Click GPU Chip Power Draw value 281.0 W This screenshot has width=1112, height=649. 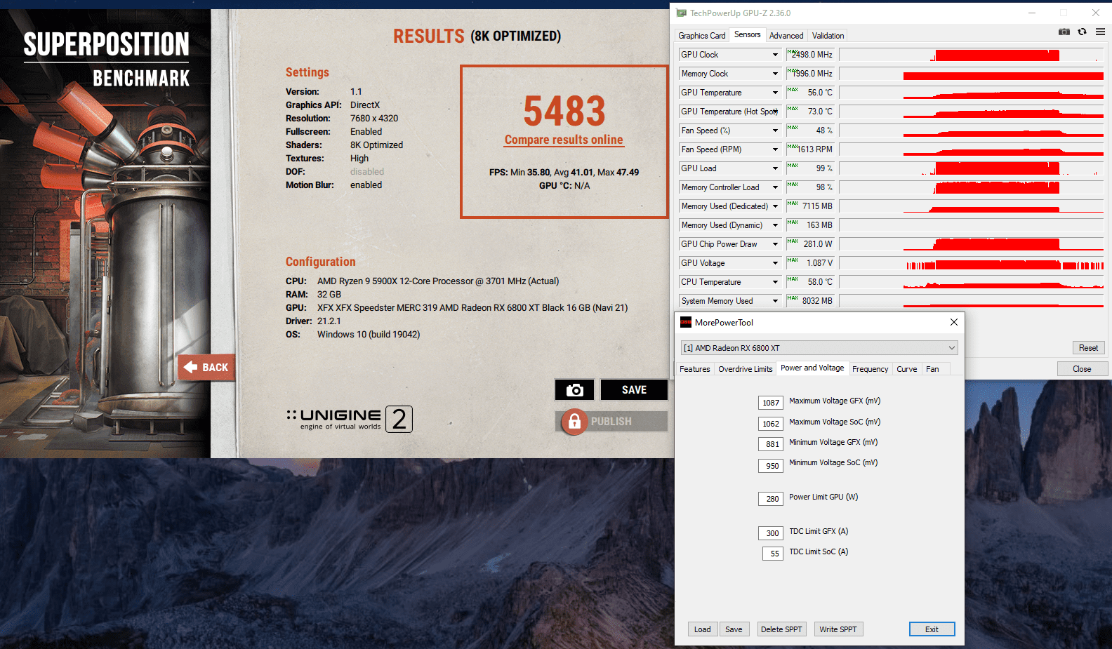[810, 244]
